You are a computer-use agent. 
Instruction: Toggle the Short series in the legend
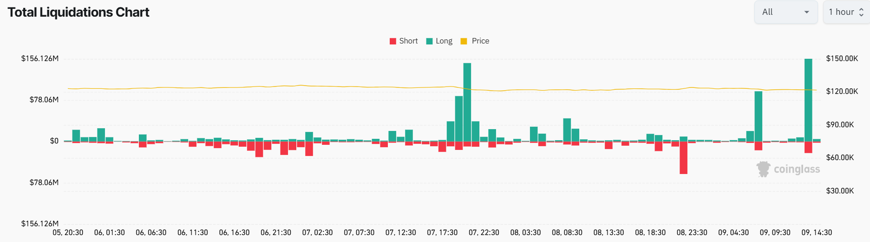(x=408, y=41)
